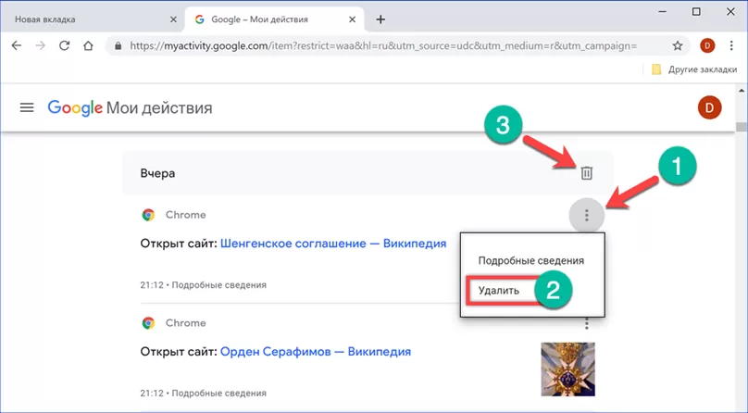Click the trash icon for Вчера
Image resolution: width=748 pixels, height=413 pixels.
(586, 172)
